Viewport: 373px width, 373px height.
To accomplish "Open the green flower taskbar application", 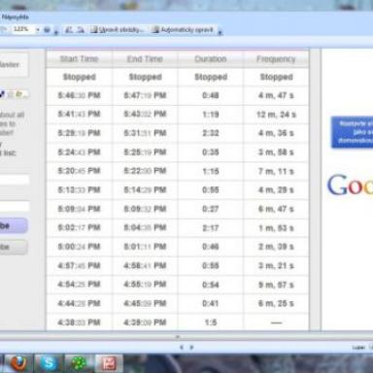I will 79,363.
